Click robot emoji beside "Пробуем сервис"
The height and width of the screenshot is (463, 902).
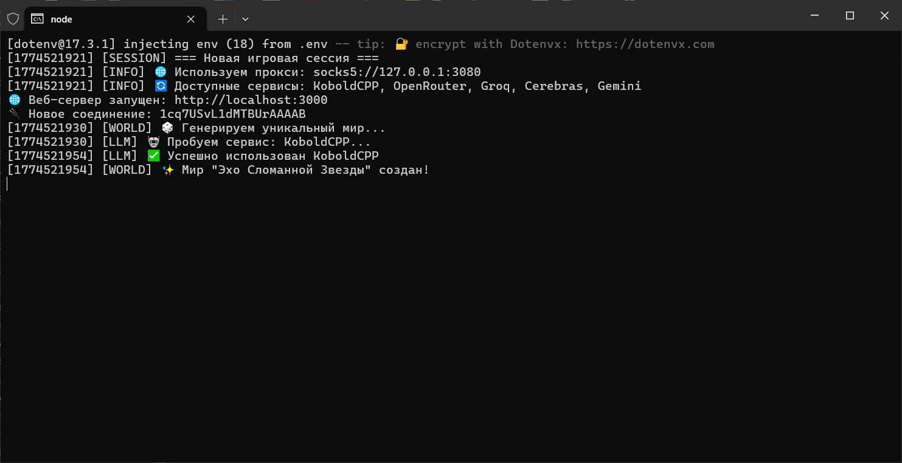click(x=153, y=142)
